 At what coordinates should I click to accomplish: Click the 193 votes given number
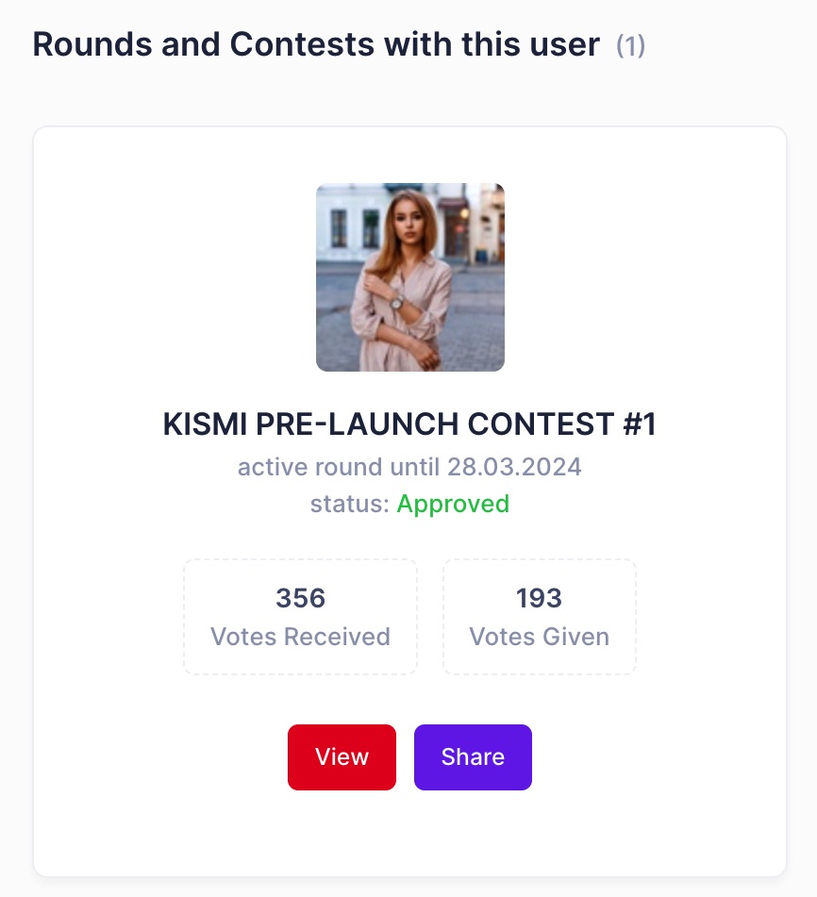pos(539,598)
